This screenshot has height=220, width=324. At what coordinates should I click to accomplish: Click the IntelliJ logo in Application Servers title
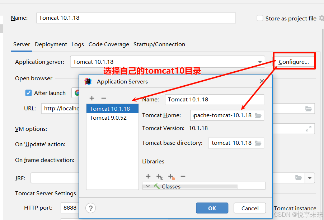[x=88, y=82]
